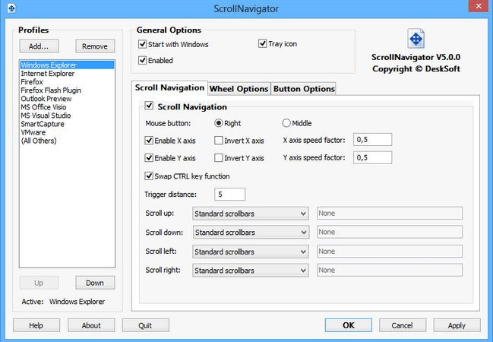Image resolution: width=493 pixels, height=342 pixels.
Task: Click the ScrollNavigator title bar app icon
Action: [x=11, y=8]
